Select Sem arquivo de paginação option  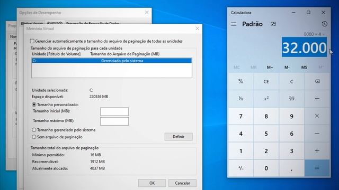coord(34,137)
